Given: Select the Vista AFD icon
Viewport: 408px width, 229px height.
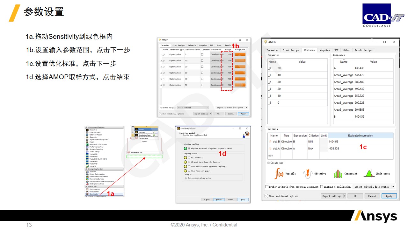Looking at the screenshot, I should (x=87, y=154).
